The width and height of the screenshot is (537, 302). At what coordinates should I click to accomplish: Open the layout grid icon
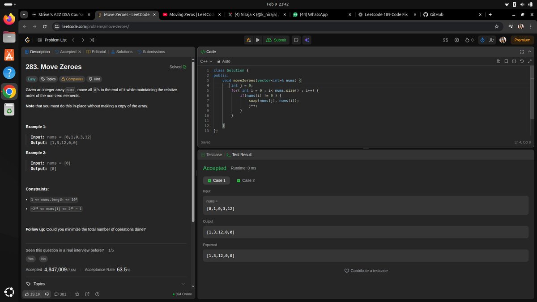tap(445, 40)
